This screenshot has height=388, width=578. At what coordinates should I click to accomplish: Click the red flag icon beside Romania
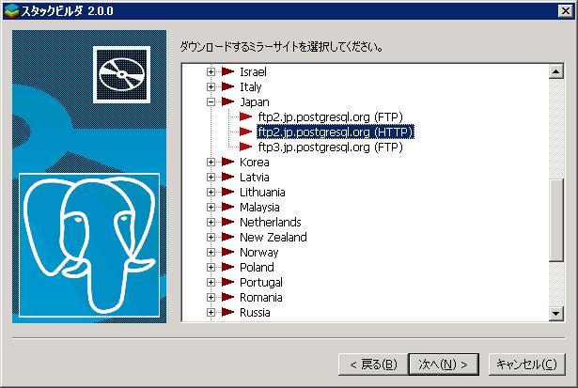pos(227,297)
